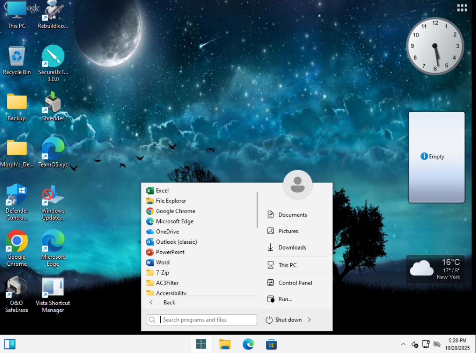Open widgets panel button on taskbar
Image resolution: width=476 pixels, height=353 pixels.
coord(10,344)
